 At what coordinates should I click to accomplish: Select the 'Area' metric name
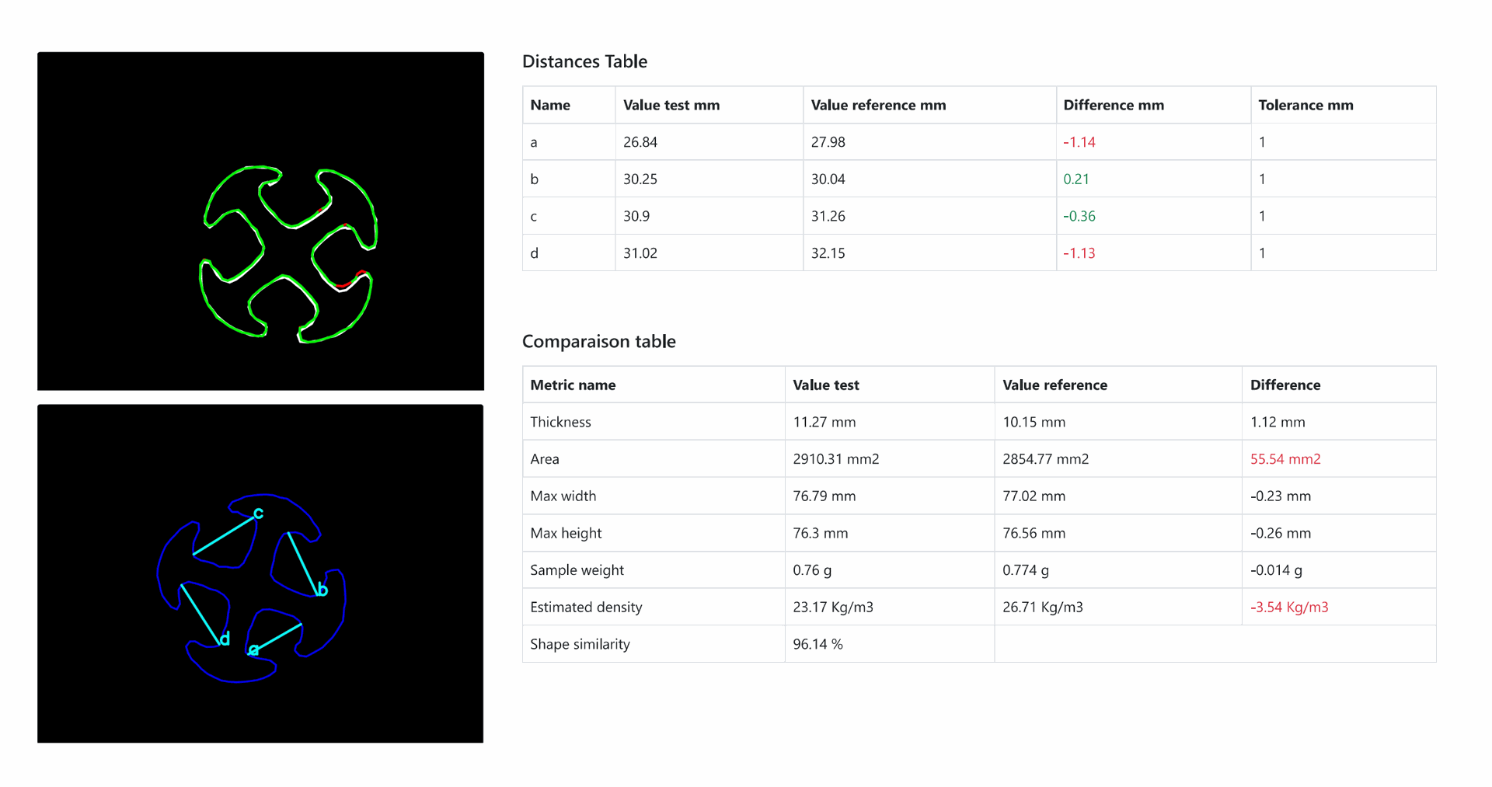[x=545, y=459]
